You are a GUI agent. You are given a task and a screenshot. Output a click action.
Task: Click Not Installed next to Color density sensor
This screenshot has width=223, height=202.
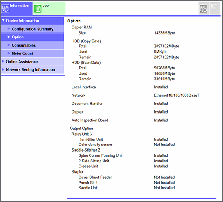click(x=164, y=145)
